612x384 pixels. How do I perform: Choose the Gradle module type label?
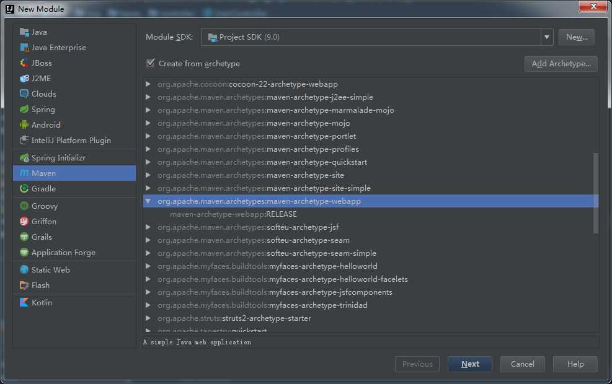43,189
